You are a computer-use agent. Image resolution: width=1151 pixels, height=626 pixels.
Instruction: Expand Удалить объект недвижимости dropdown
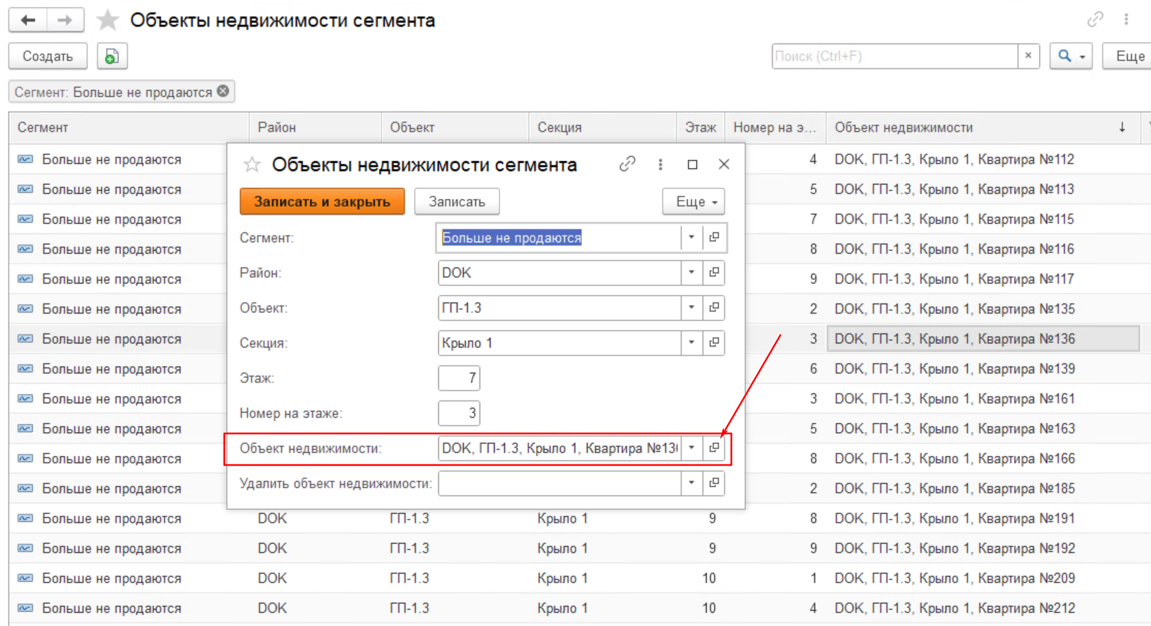691,483
